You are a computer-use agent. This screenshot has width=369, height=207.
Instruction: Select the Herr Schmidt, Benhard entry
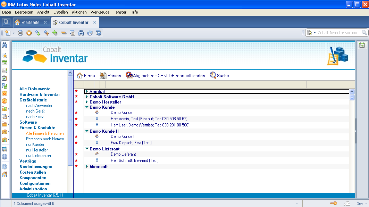[x=135, y=160]
